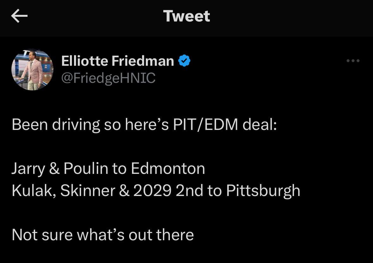Click the header bar at the top
Image resolution: width=373 pixels, height=263 pixels.
point(186,16)
